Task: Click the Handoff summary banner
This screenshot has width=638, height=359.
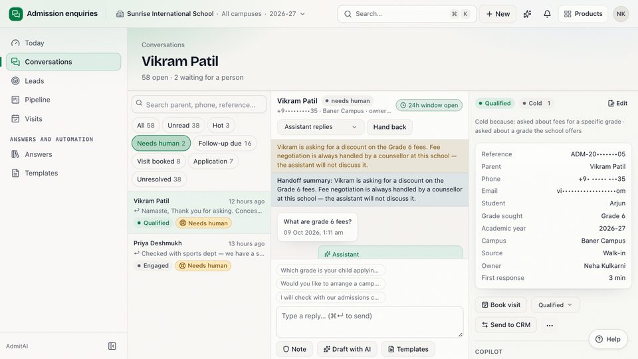Action: 370,189
